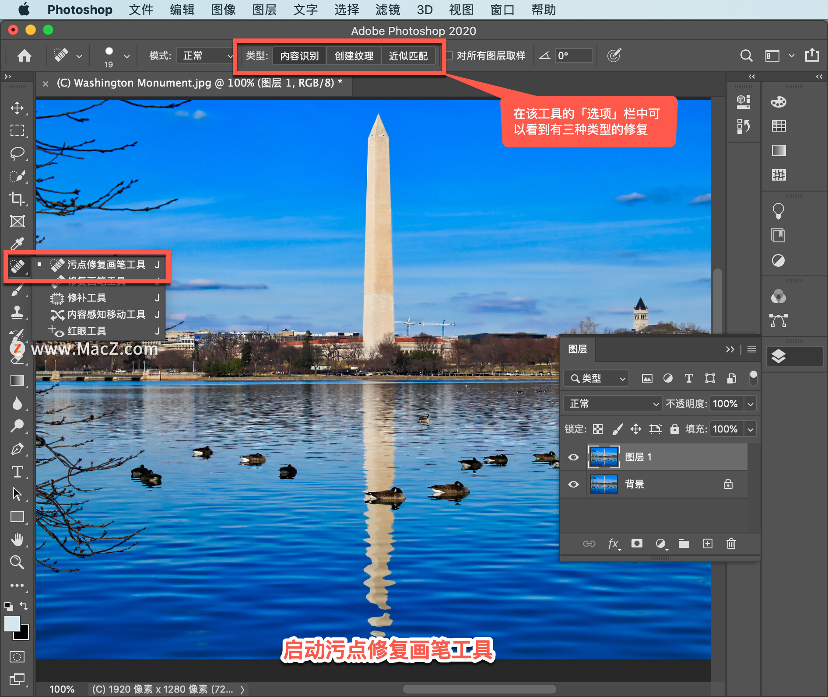Select the Rectangle shape tool
The image size is (828, 697).
[17, 517]
